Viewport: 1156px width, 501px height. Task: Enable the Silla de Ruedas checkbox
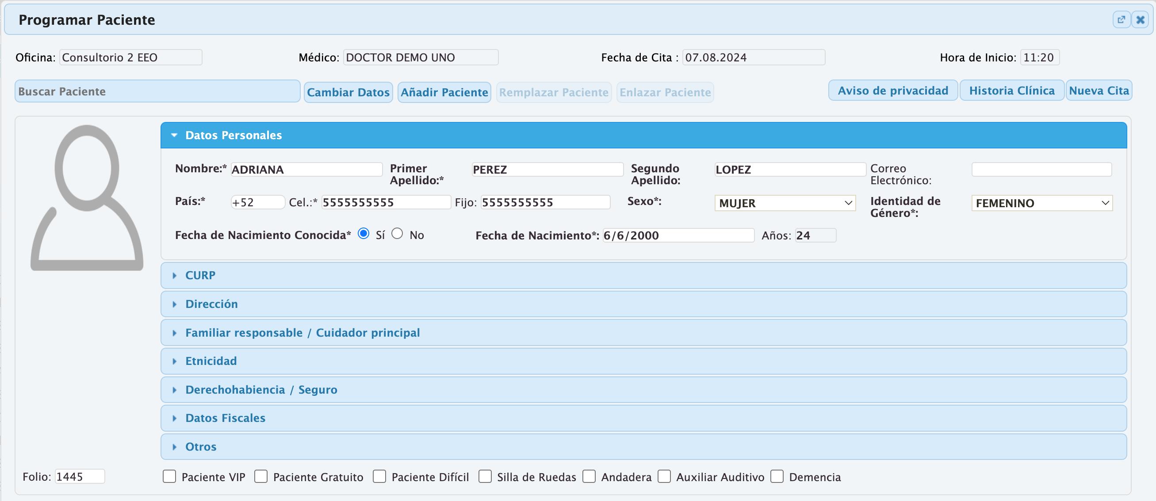(x=485, y=476)
